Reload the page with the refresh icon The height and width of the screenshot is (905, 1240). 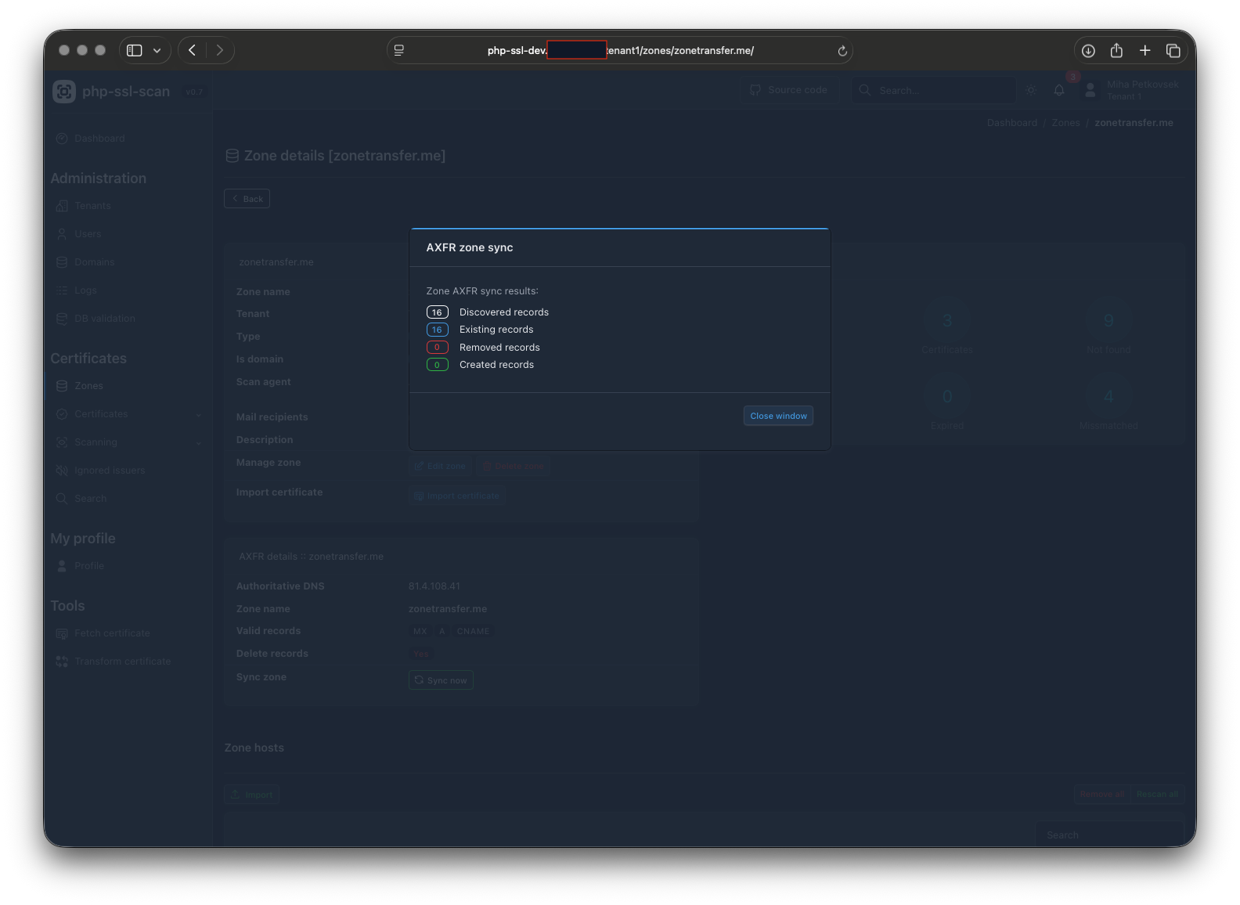pyautogui.click(x=842, y=51)
